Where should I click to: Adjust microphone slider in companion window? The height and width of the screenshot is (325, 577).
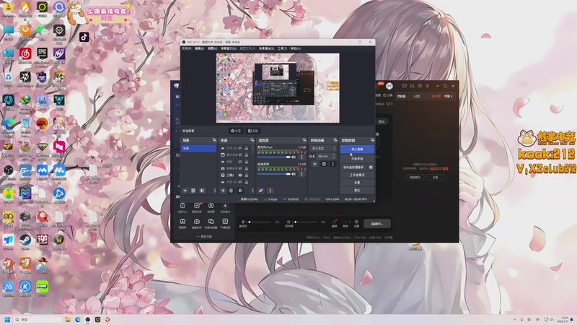[x=260, y=222]
